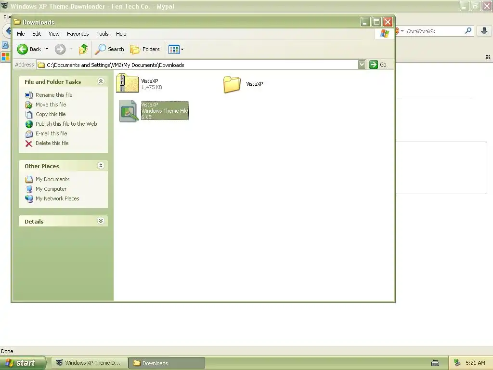Go up one folder level icon
The height and width of the screenshot is (370, 493).
click(83, 49)
